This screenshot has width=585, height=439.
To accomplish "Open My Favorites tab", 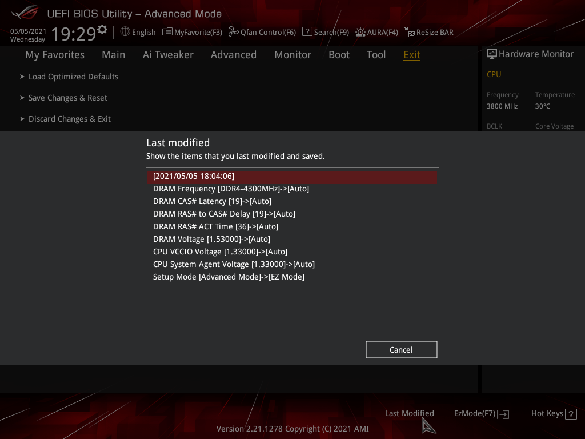I will (x=55, y=55).
